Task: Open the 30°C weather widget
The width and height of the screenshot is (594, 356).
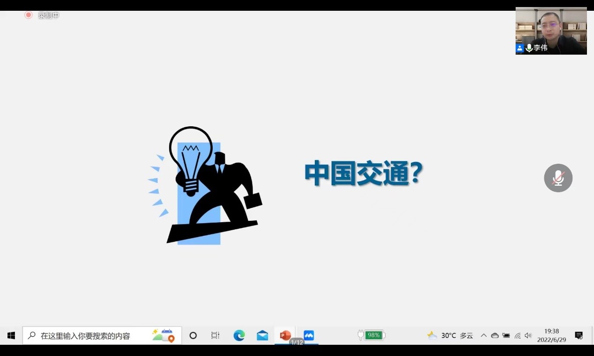Action: 450,335
